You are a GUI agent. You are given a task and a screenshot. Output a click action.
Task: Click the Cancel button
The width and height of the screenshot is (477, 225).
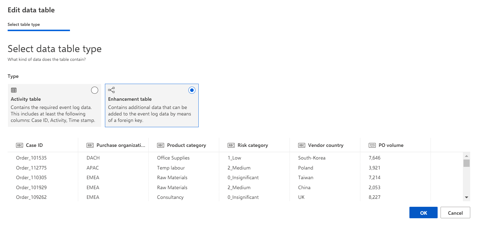455,213
